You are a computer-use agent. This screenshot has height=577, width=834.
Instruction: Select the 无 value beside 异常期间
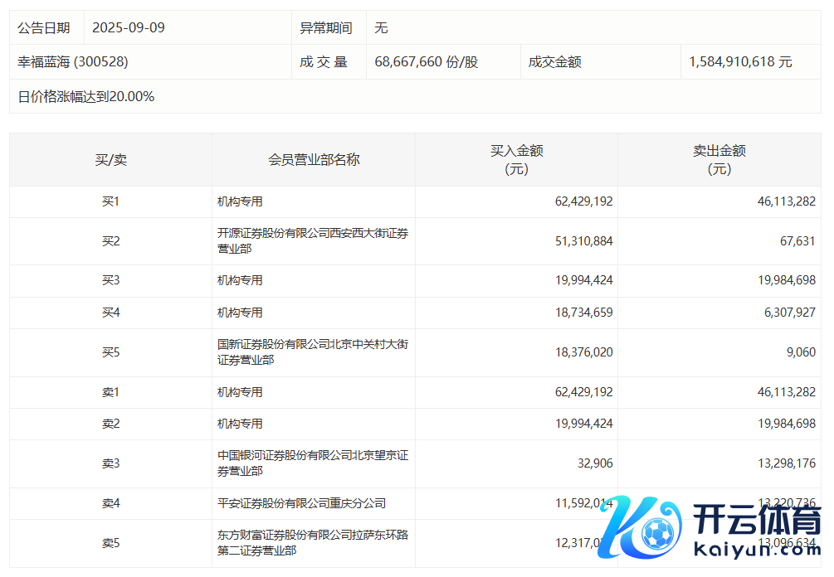click(381, 28)
